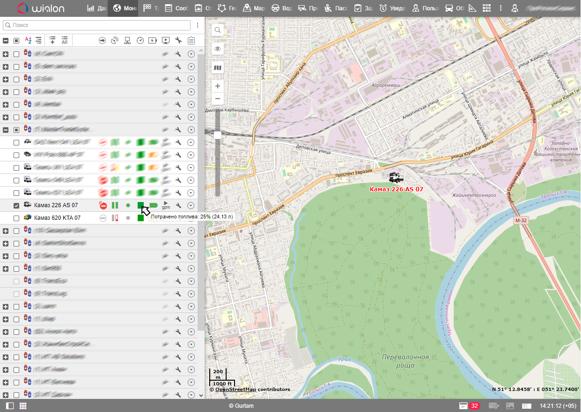The height and width of the screenshot is (412, 581).
Task: Click the apps grid icon in top bar
Action: click(487, 8)
